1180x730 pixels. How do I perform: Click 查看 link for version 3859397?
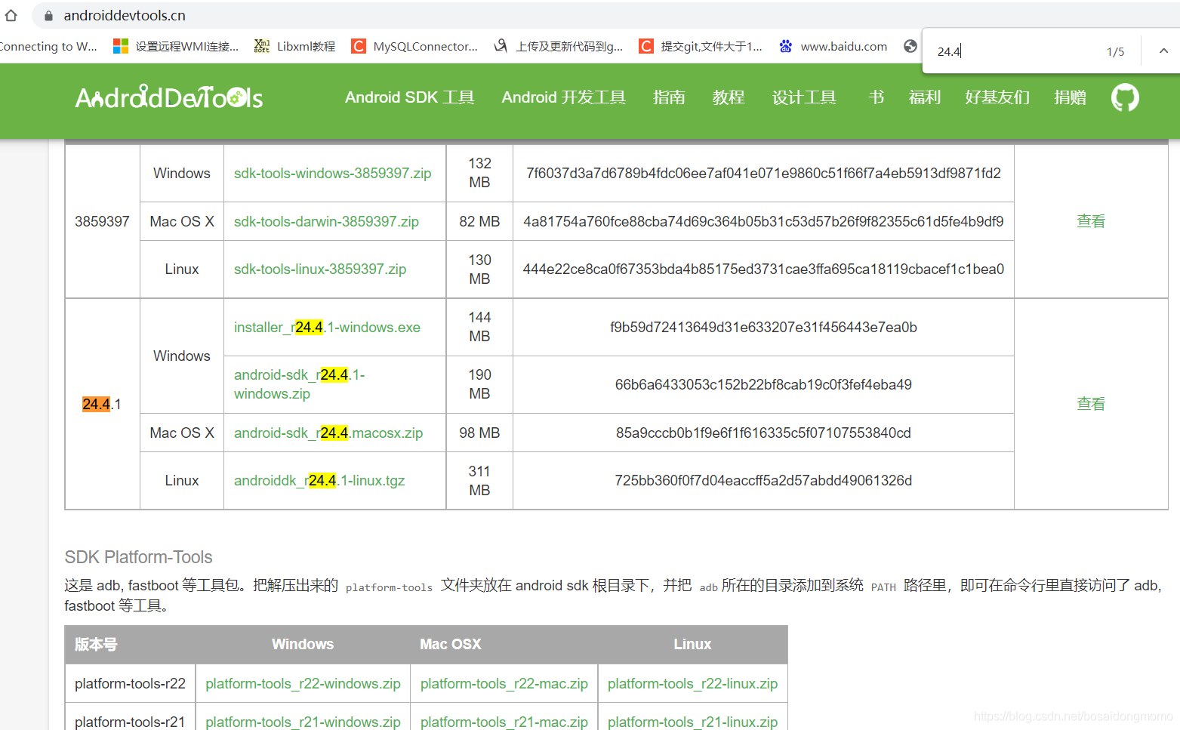point(1091,221)
